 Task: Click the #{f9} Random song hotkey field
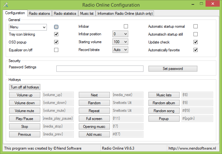(x=197, y=111)
